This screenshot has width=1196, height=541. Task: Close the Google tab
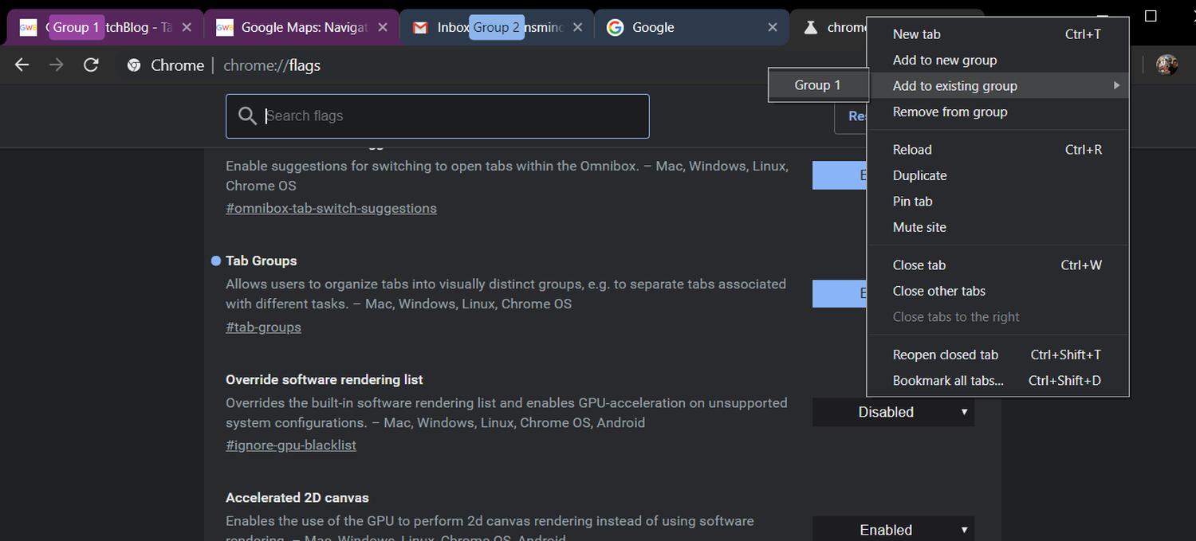[772, 27]
